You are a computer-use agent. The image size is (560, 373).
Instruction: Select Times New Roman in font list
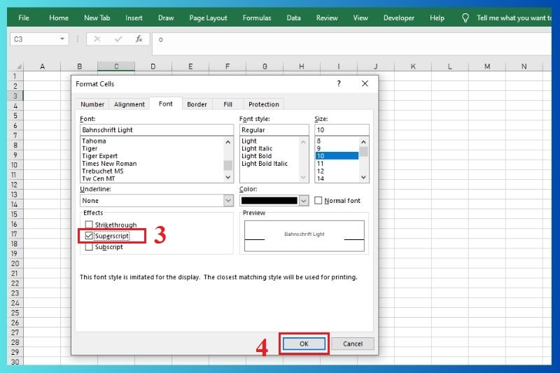click(109, 164)
